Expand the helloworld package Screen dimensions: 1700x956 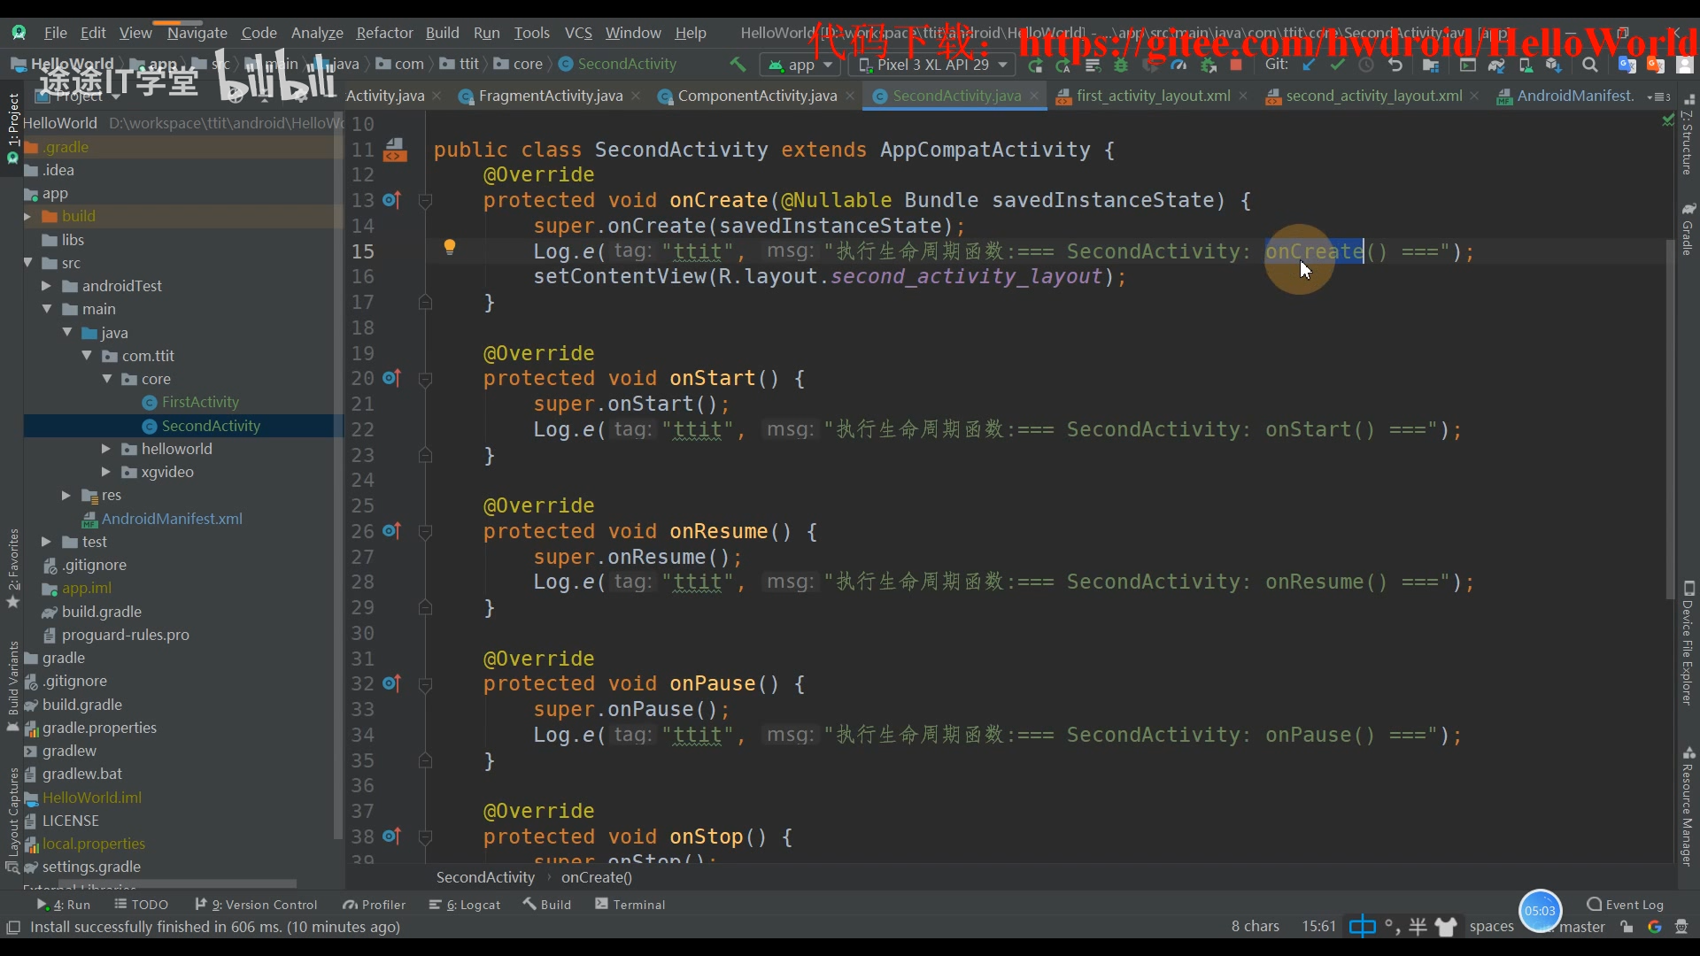tap(105, 449)
